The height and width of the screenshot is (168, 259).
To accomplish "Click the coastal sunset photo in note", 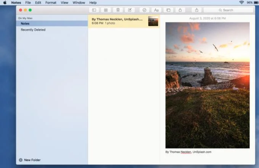I will click(208, 85).
